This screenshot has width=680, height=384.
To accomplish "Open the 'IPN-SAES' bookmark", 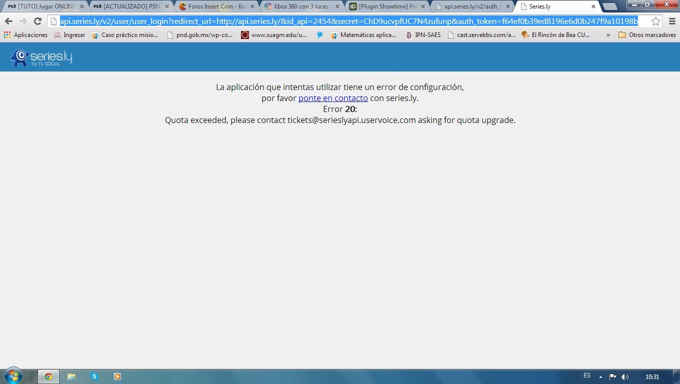I will [423, 35].
